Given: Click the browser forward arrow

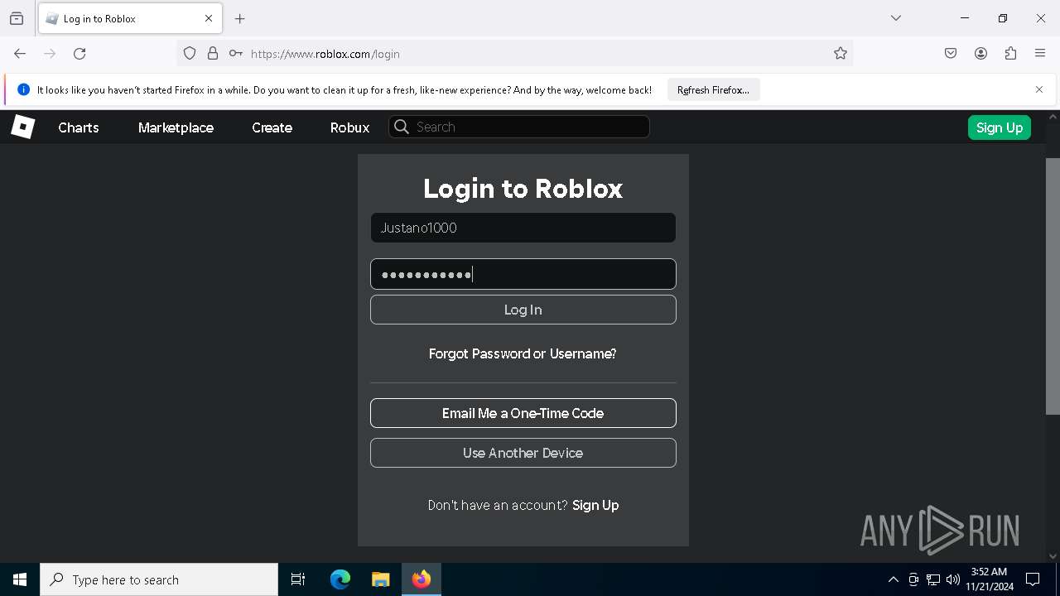Looking at the screenshot, I should pos(50,54).
